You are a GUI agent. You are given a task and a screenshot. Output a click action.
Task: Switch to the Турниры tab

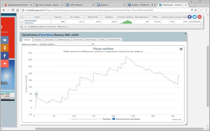38,40
